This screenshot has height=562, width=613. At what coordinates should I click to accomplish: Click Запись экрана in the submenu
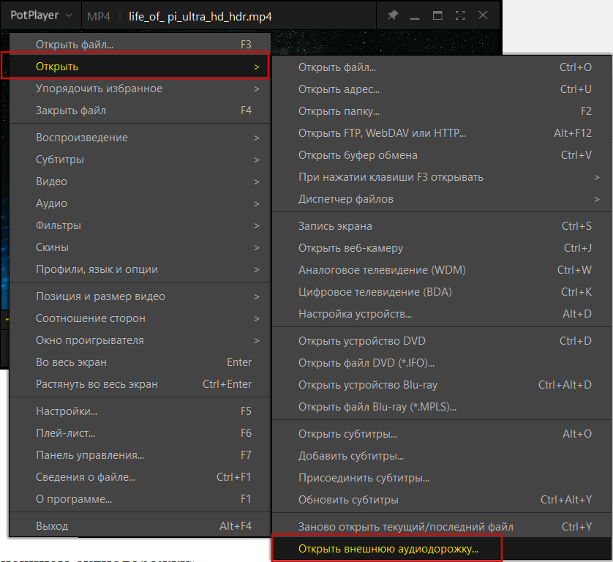click(335, 226)
